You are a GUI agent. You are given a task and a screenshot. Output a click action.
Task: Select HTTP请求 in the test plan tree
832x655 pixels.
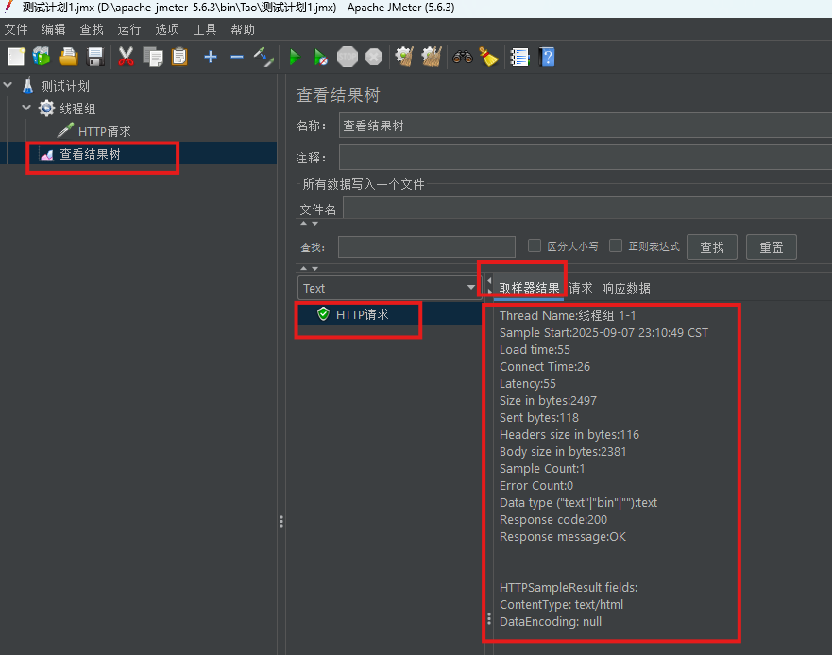[104, 131]
